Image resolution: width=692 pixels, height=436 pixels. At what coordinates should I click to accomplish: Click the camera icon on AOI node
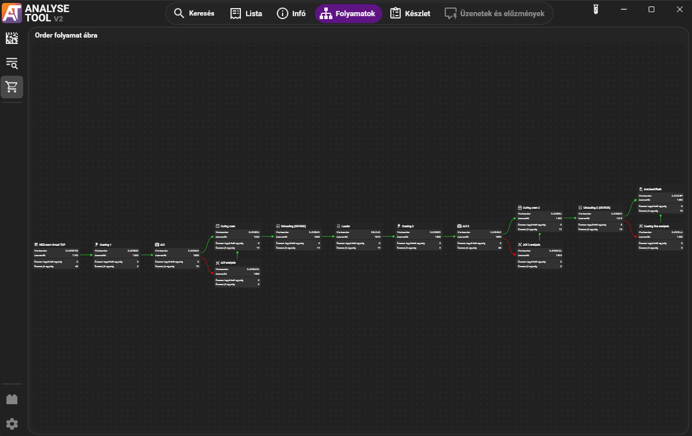(157, 245)
